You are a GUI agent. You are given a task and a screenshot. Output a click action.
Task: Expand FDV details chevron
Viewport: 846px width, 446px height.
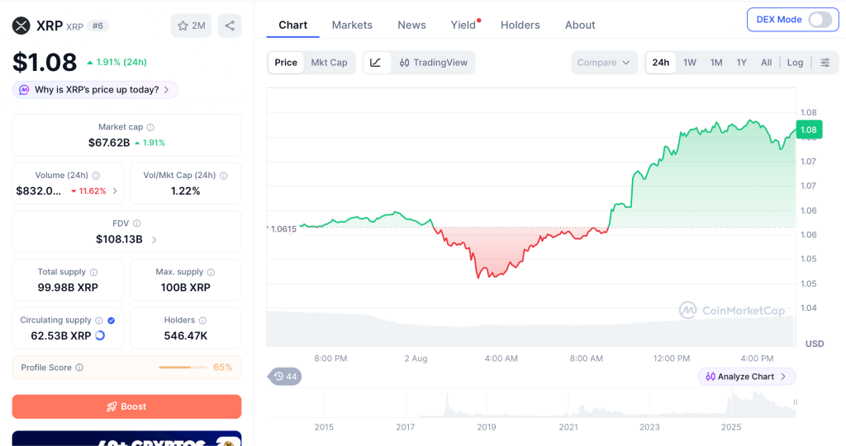[x=154, y=240]
